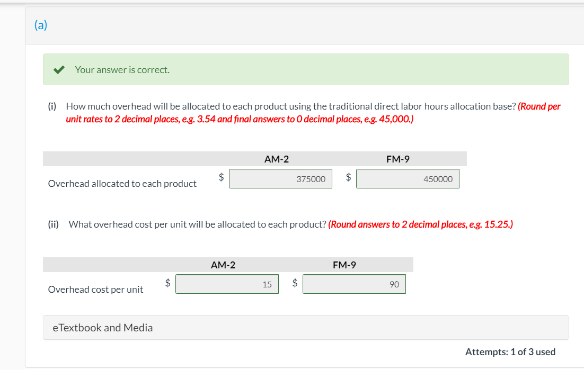Click the 'Attempts: 1 of 3 used' text
584x370 pixels.
pos(510,351)
